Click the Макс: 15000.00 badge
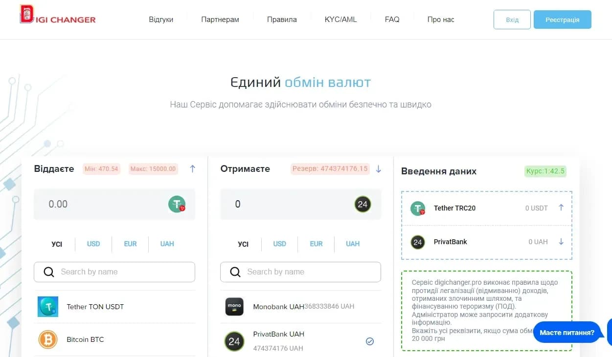Screen dimensions: 612x357 tap(154, 169)
